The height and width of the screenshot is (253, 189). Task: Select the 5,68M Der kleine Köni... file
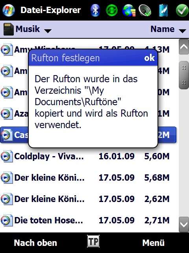click(x=88, y=177)
